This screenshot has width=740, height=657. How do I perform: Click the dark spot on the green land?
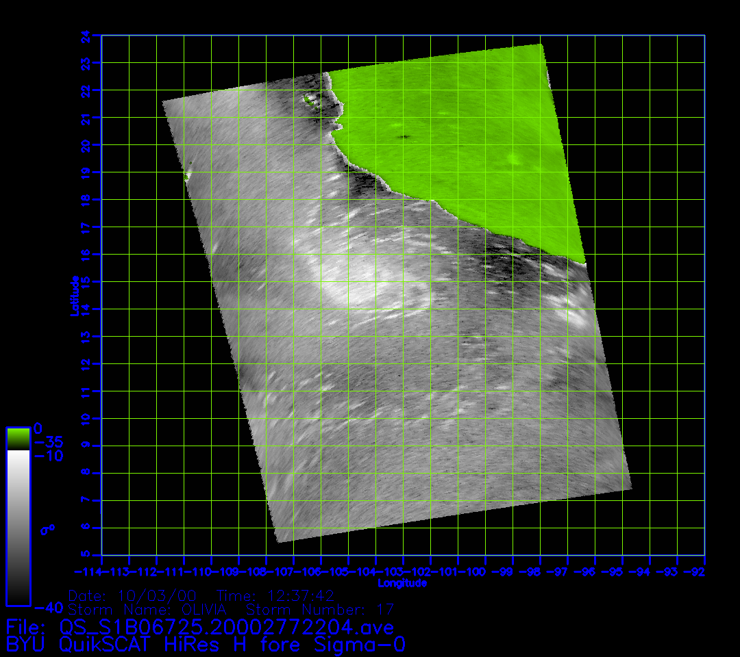(404, 137)
